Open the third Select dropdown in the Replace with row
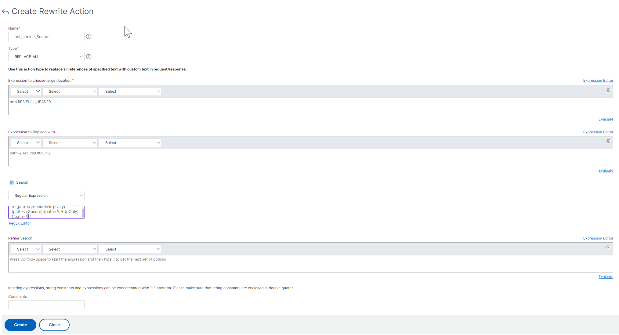 130,142
